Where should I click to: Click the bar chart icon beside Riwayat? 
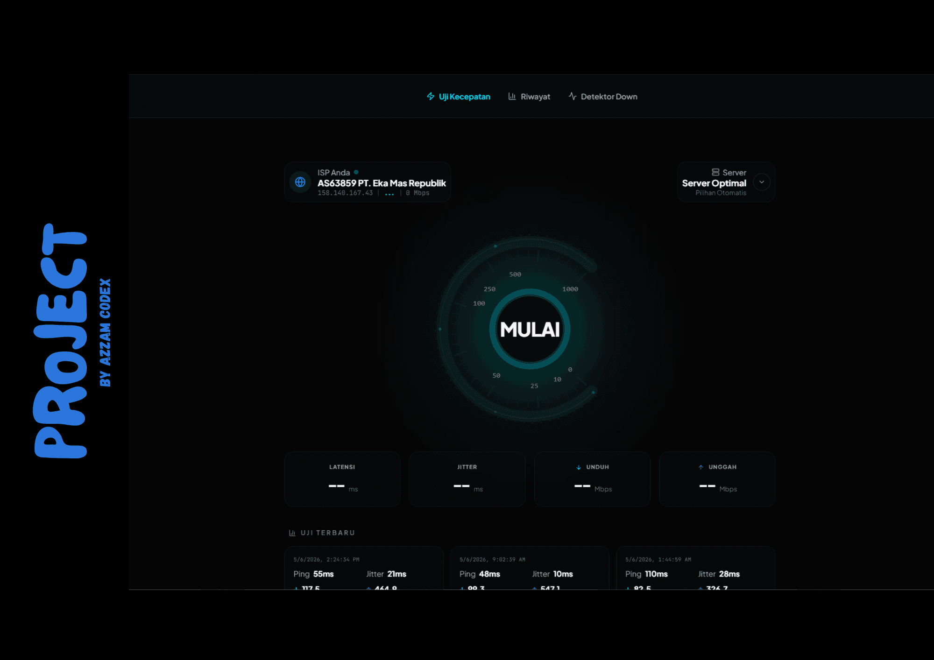pos(512,96)
